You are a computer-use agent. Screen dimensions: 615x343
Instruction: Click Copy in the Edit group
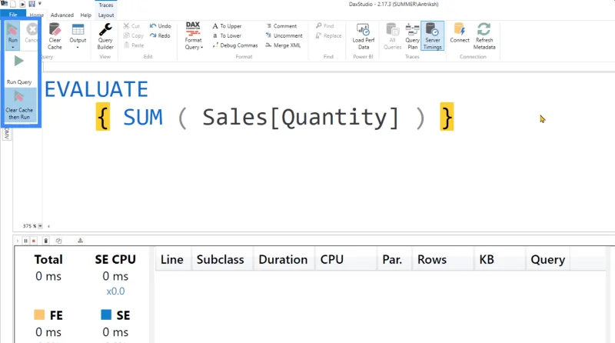(x=133, y=35)
